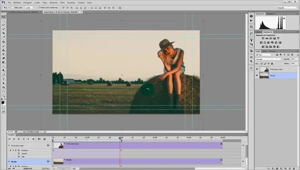Add media to Primo piano copia track
Image resolution: width=300 pixels, height=170 pixels.
tap(243, 146)
